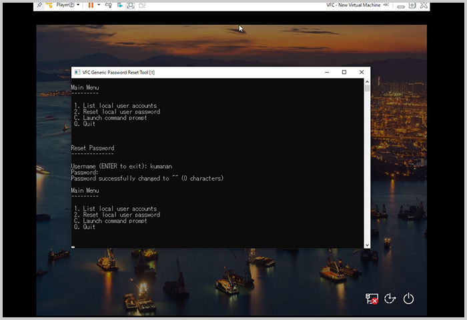
Task: Maximize the Password Reset Tool window
Action: 344,73
